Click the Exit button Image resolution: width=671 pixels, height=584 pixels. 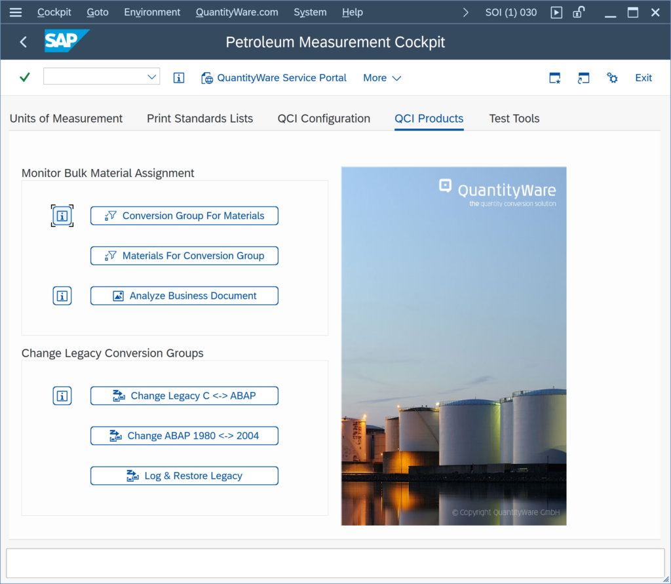[x=643, y=78]
